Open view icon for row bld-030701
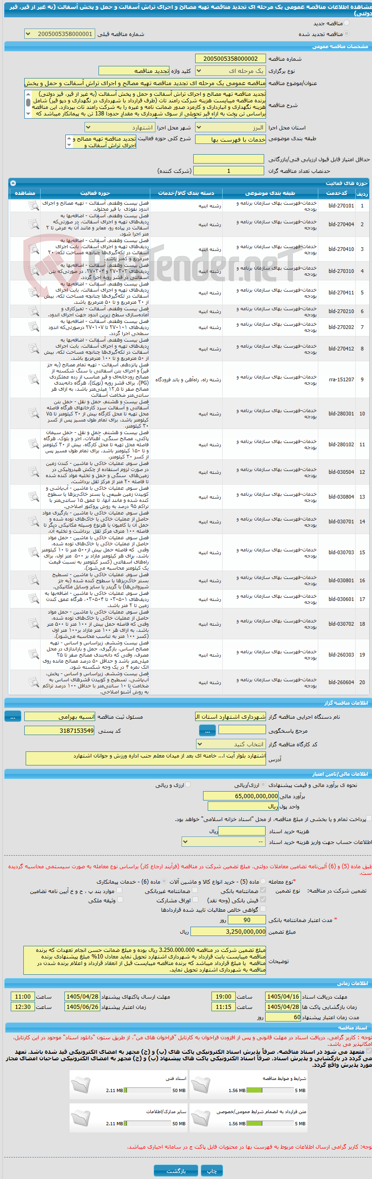This screenshot has height=1179, width=372. coord(33,522)
